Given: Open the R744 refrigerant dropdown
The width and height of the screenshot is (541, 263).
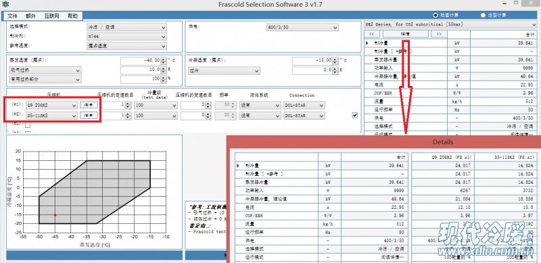Looking at the screenshot, I should 126,36.
